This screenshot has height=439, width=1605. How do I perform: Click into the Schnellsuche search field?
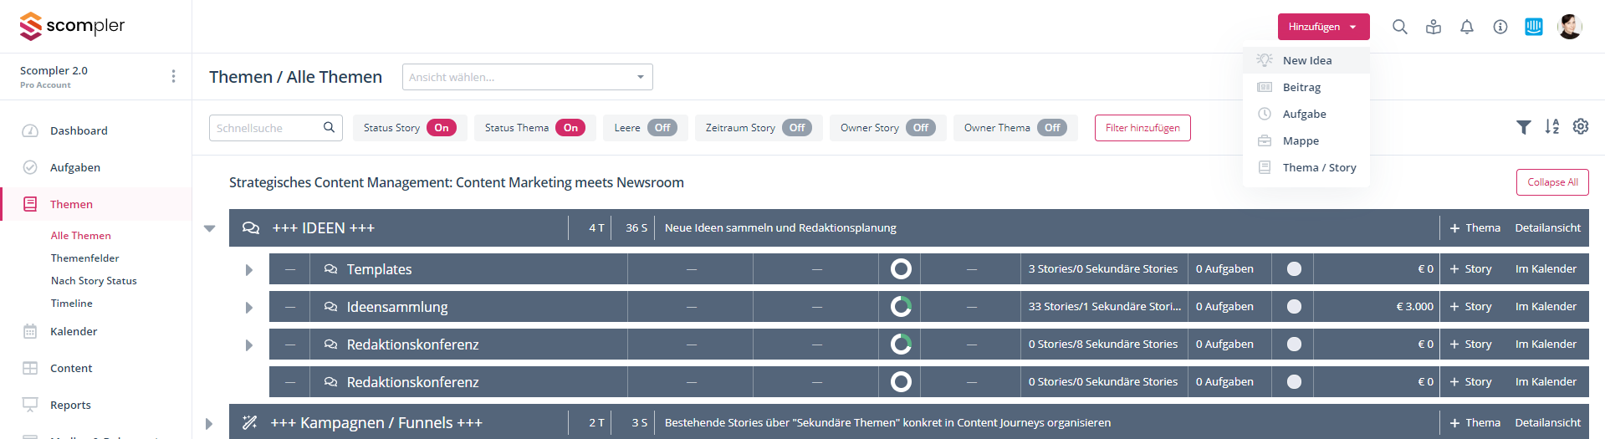[x=268, y=128]
